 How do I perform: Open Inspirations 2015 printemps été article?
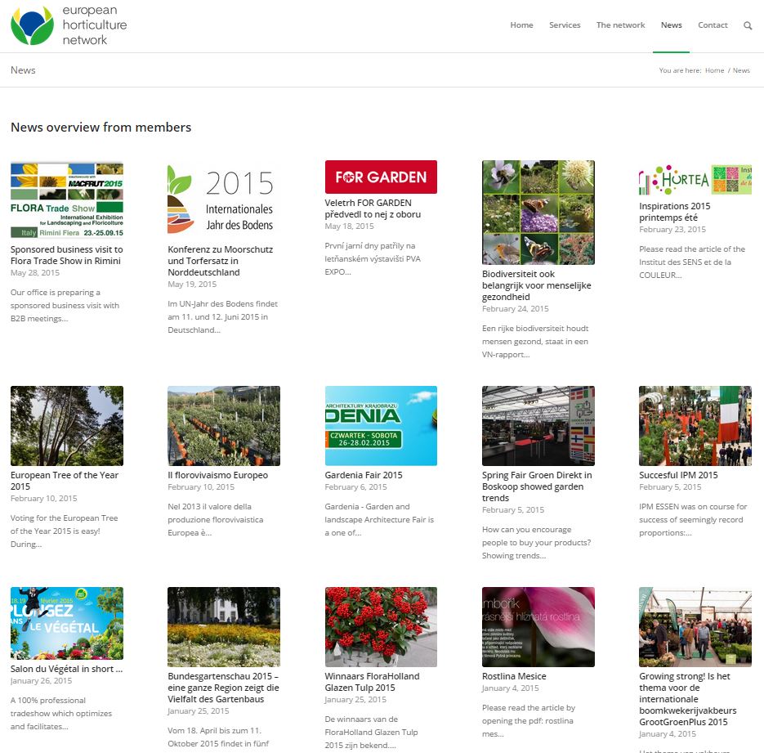pyautogui.click(x=675, y=212)
